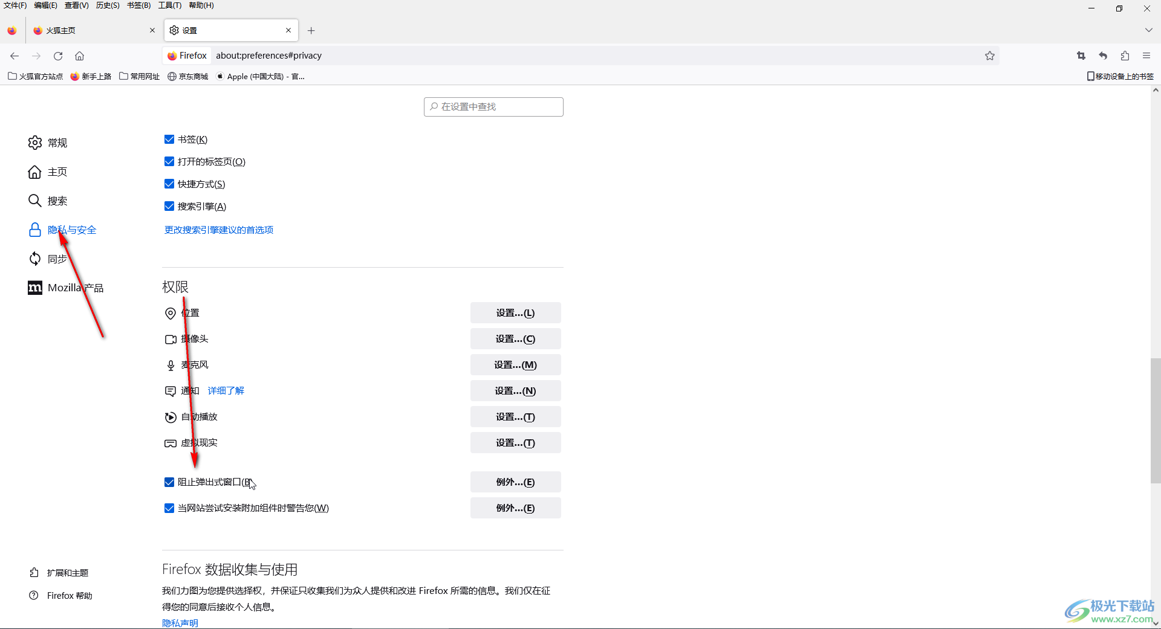Open the 隐私声明 link
This screenshot has height=629, width=1161.
click(180, 623)
